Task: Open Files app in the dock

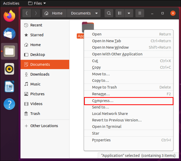Action: point(9,51)
